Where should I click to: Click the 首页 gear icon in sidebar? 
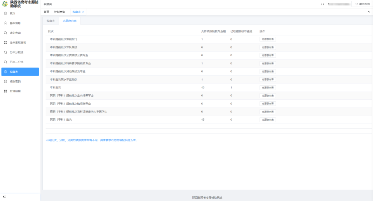click(5, 14)
